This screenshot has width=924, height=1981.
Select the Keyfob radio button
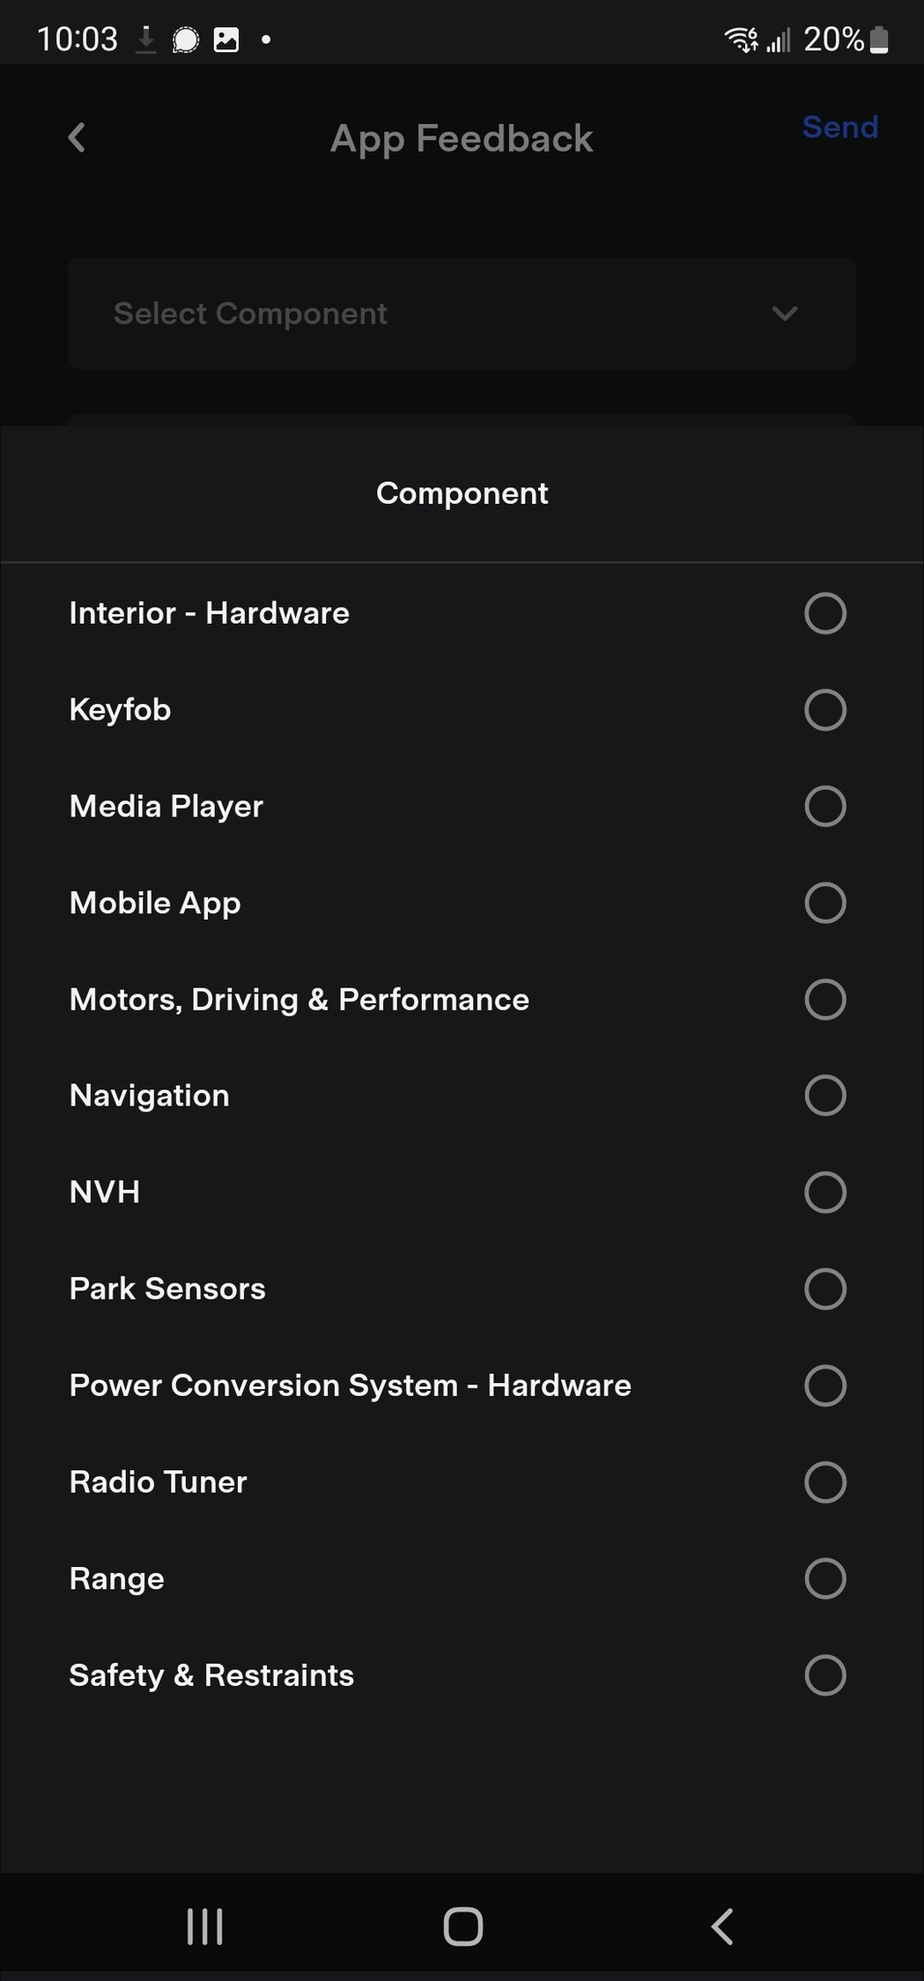[x=824, y=710]
